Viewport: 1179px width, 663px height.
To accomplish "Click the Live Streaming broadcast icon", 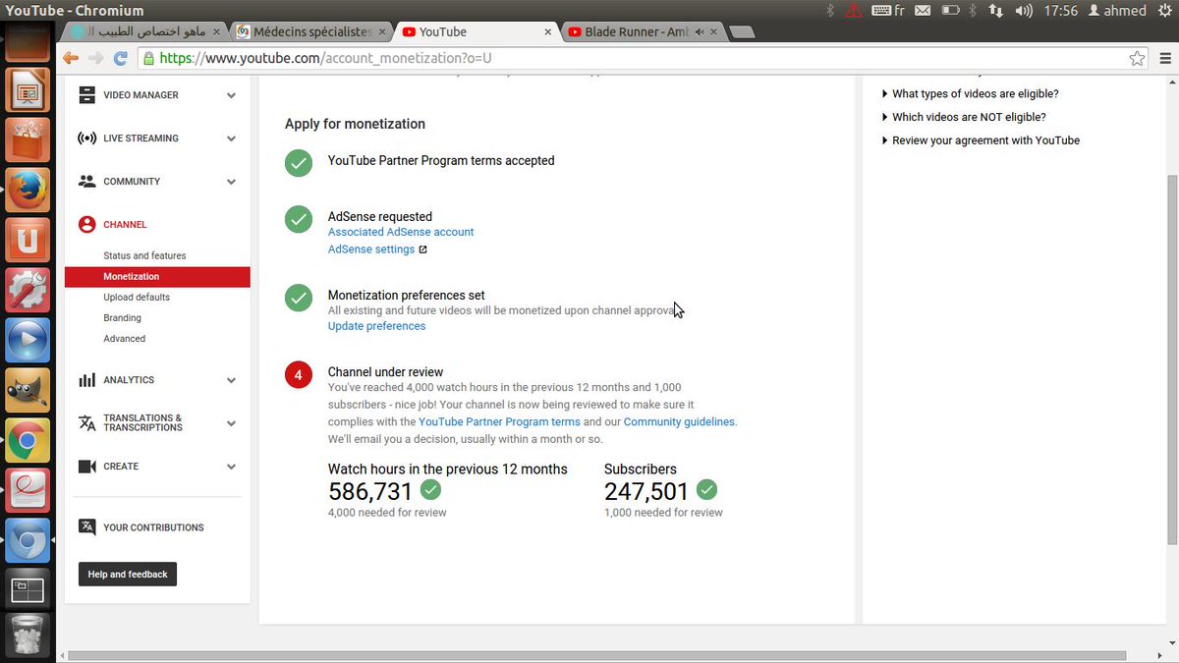I will click(86, 138).
